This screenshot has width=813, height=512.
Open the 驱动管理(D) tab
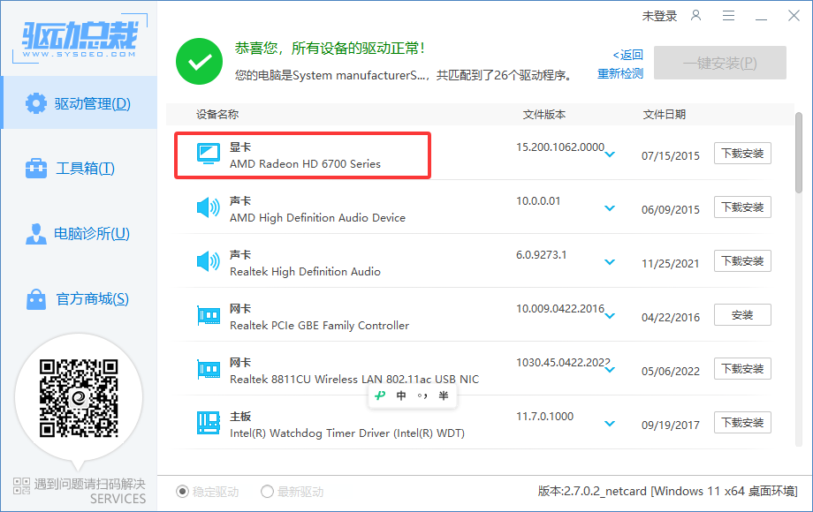[x=80, y=103]
